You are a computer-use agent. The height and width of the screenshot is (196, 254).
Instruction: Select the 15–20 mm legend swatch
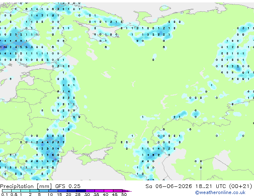click(62, 191)
